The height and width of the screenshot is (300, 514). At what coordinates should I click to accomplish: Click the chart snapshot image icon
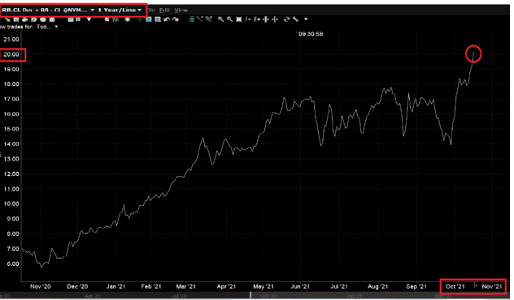tap(71, 19)
